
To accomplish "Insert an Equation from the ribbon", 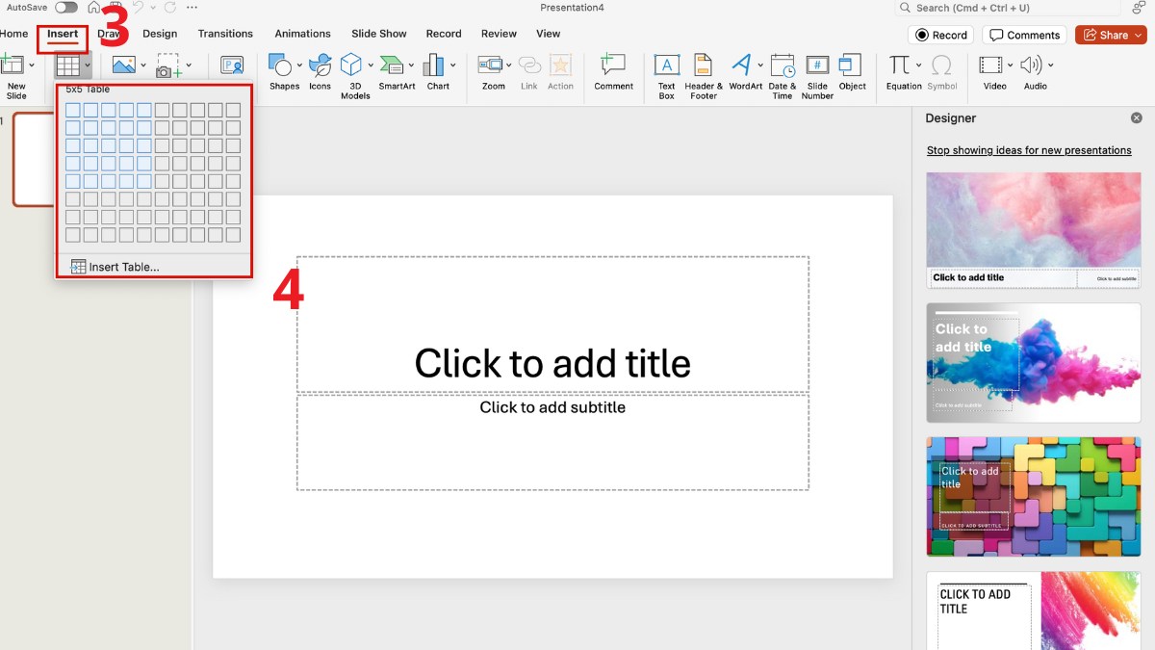I will pos(900,65).
